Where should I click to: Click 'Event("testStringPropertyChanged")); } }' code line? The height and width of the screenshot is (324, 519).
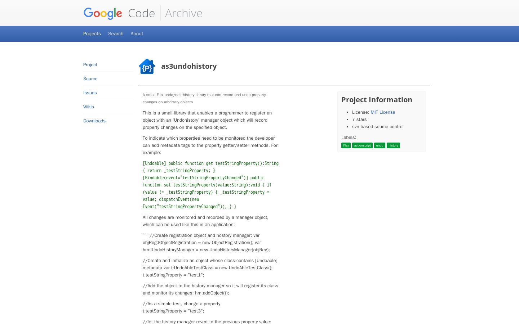click(x=190, y=207)
